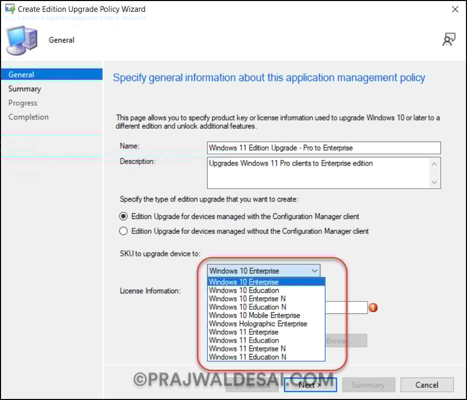Choose Windows Holographic Enterprise option
This screenshot has height=400, width=467.
[266, 324]
